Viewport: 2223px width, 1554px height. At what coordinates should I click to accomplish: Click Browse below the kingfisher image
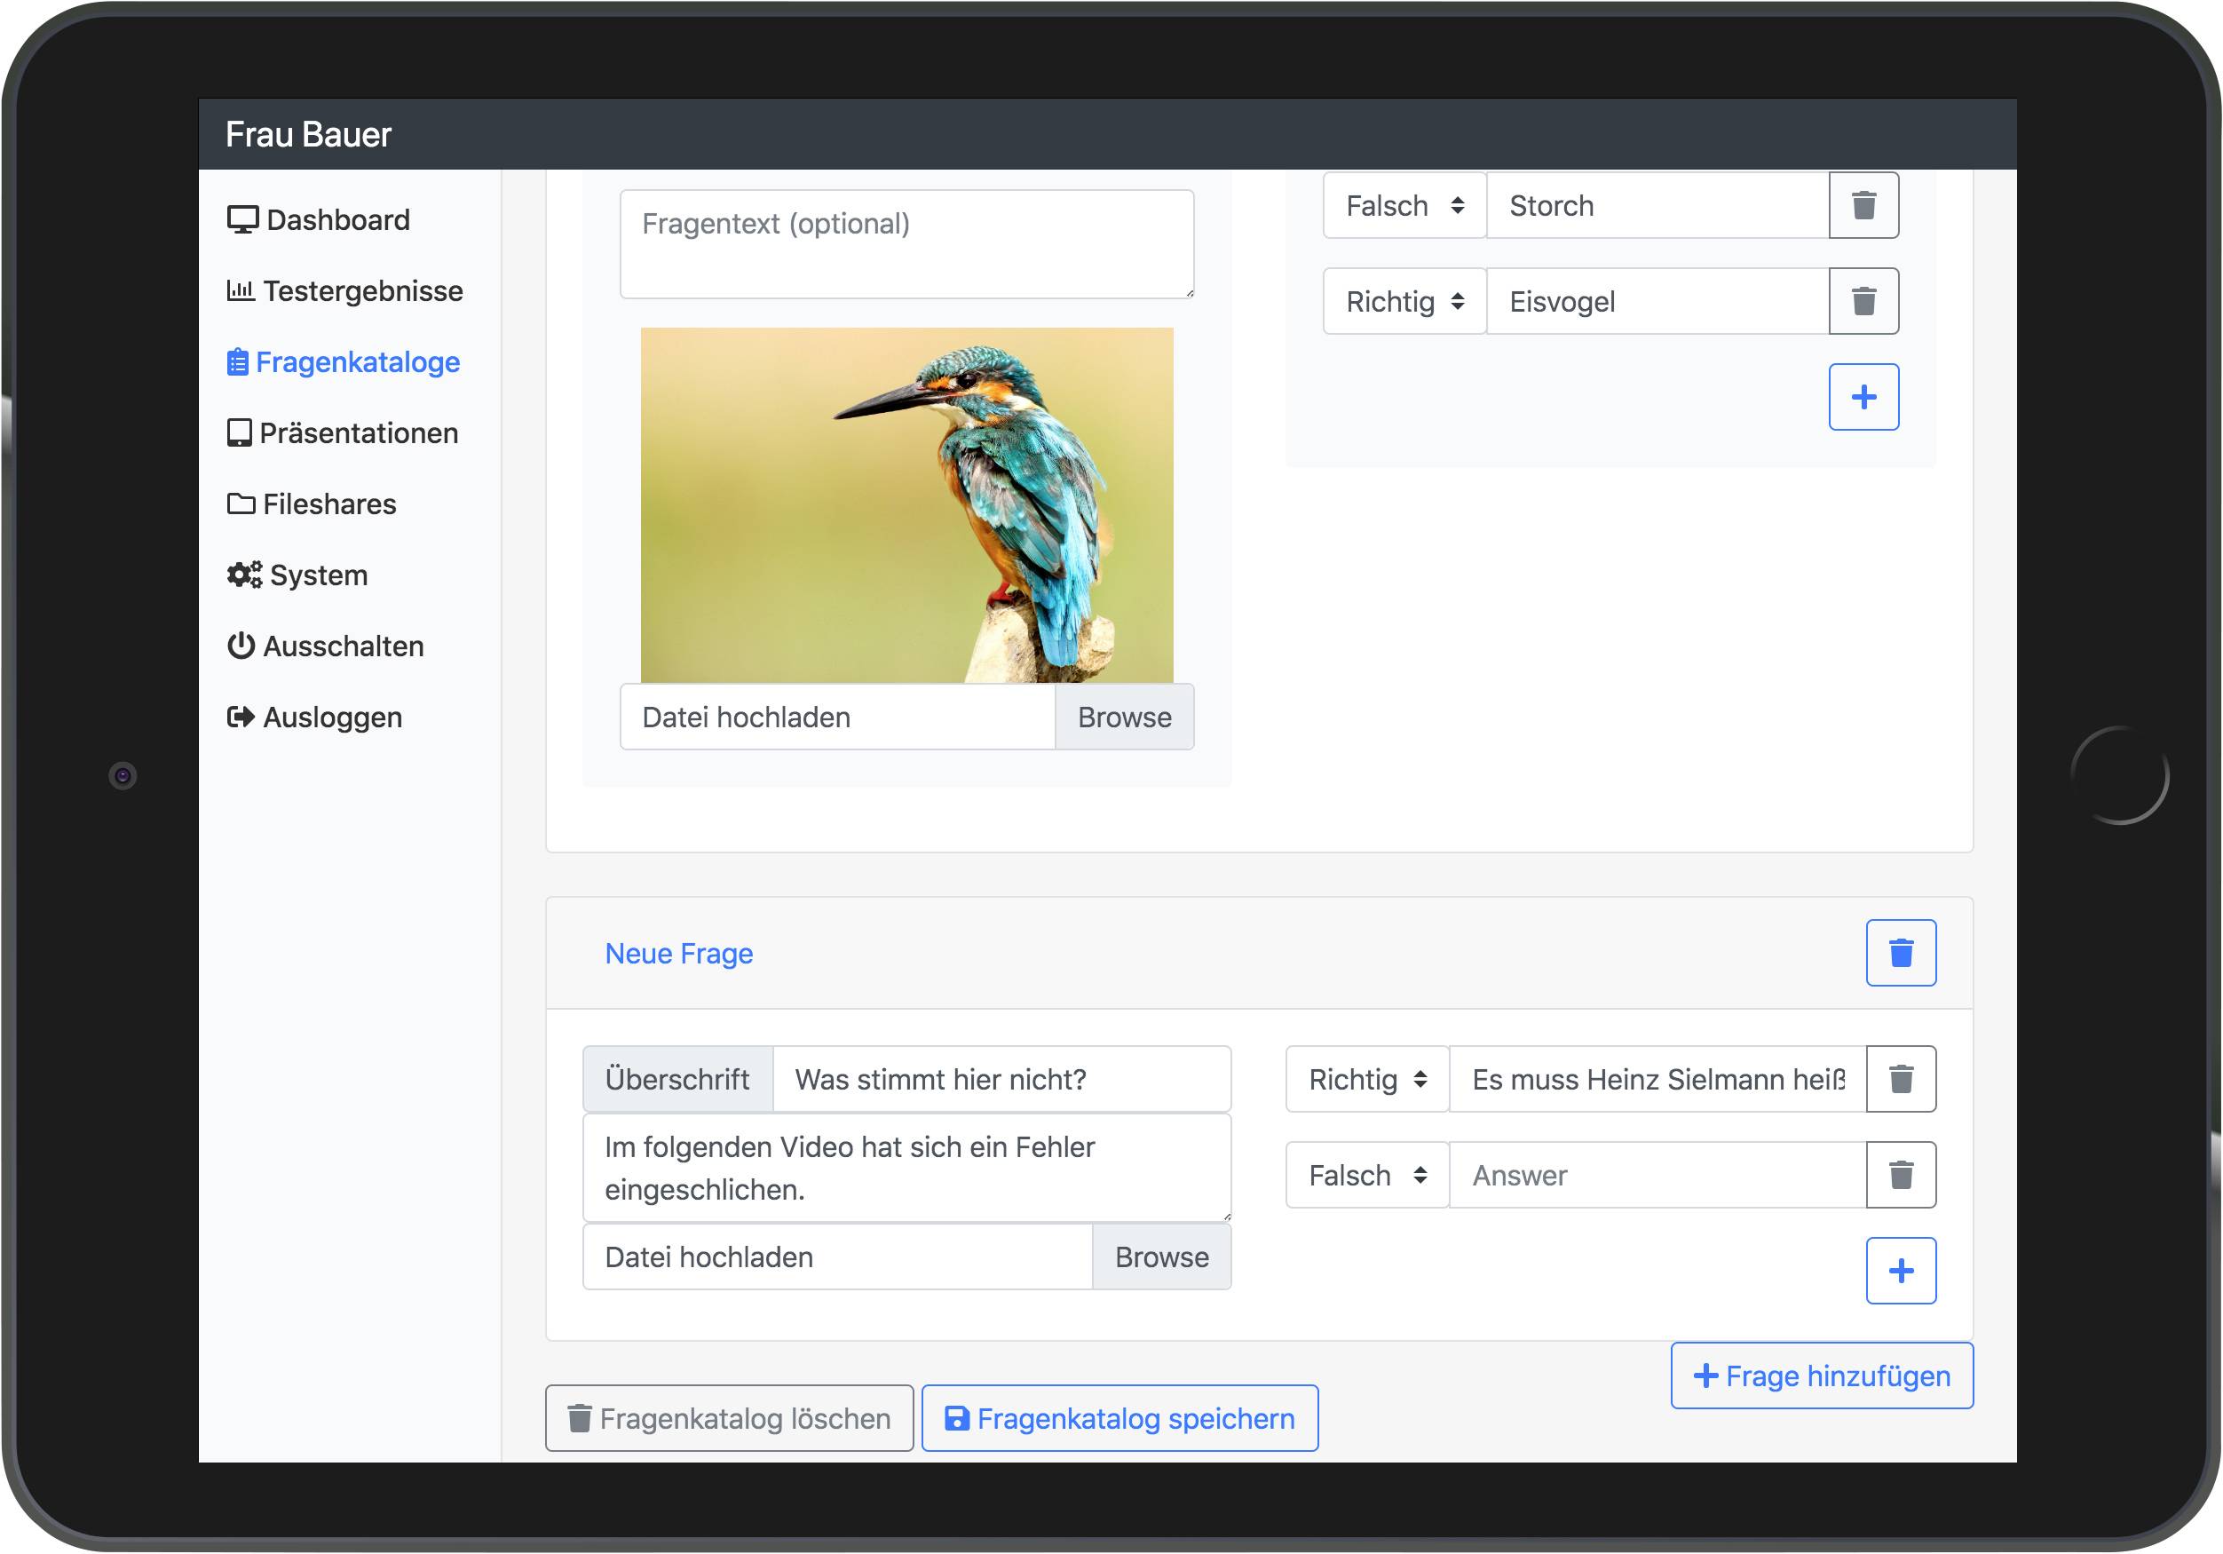pyautogui.click(x=1123, y=717)
